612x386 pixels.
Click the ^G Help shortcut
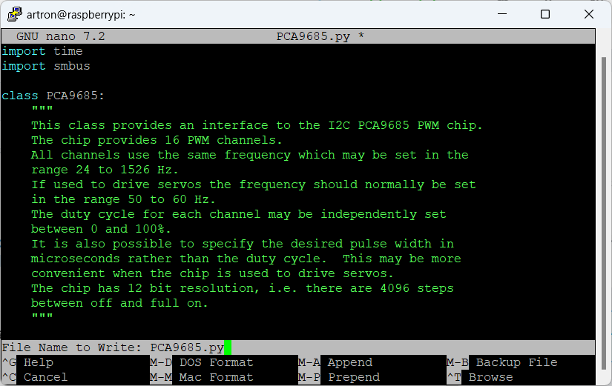27,362
